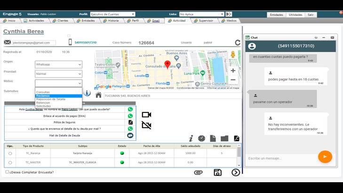Image resolution: width=343 pixels, height=193 pixels.
Task: Open the Origen dropdown showing Whatsapp
Action: click(x=58, y=64)
